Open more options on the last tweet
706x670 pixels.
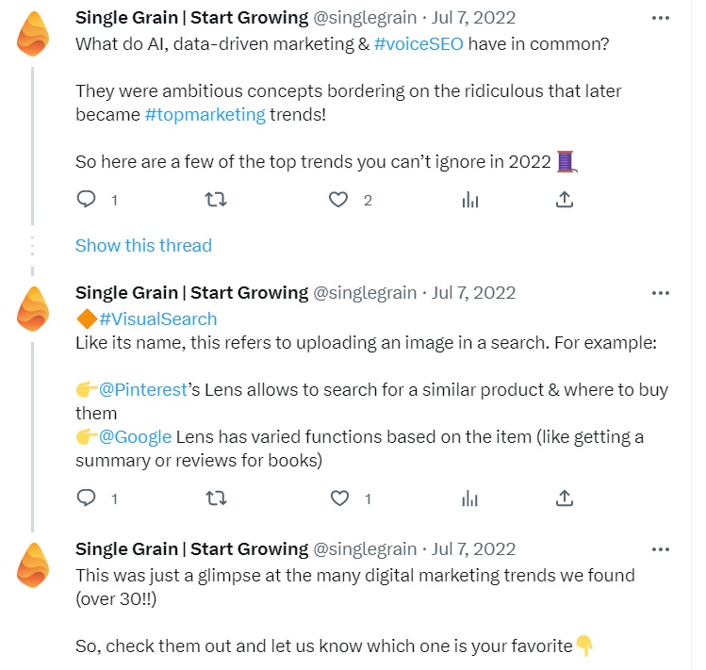660,548
